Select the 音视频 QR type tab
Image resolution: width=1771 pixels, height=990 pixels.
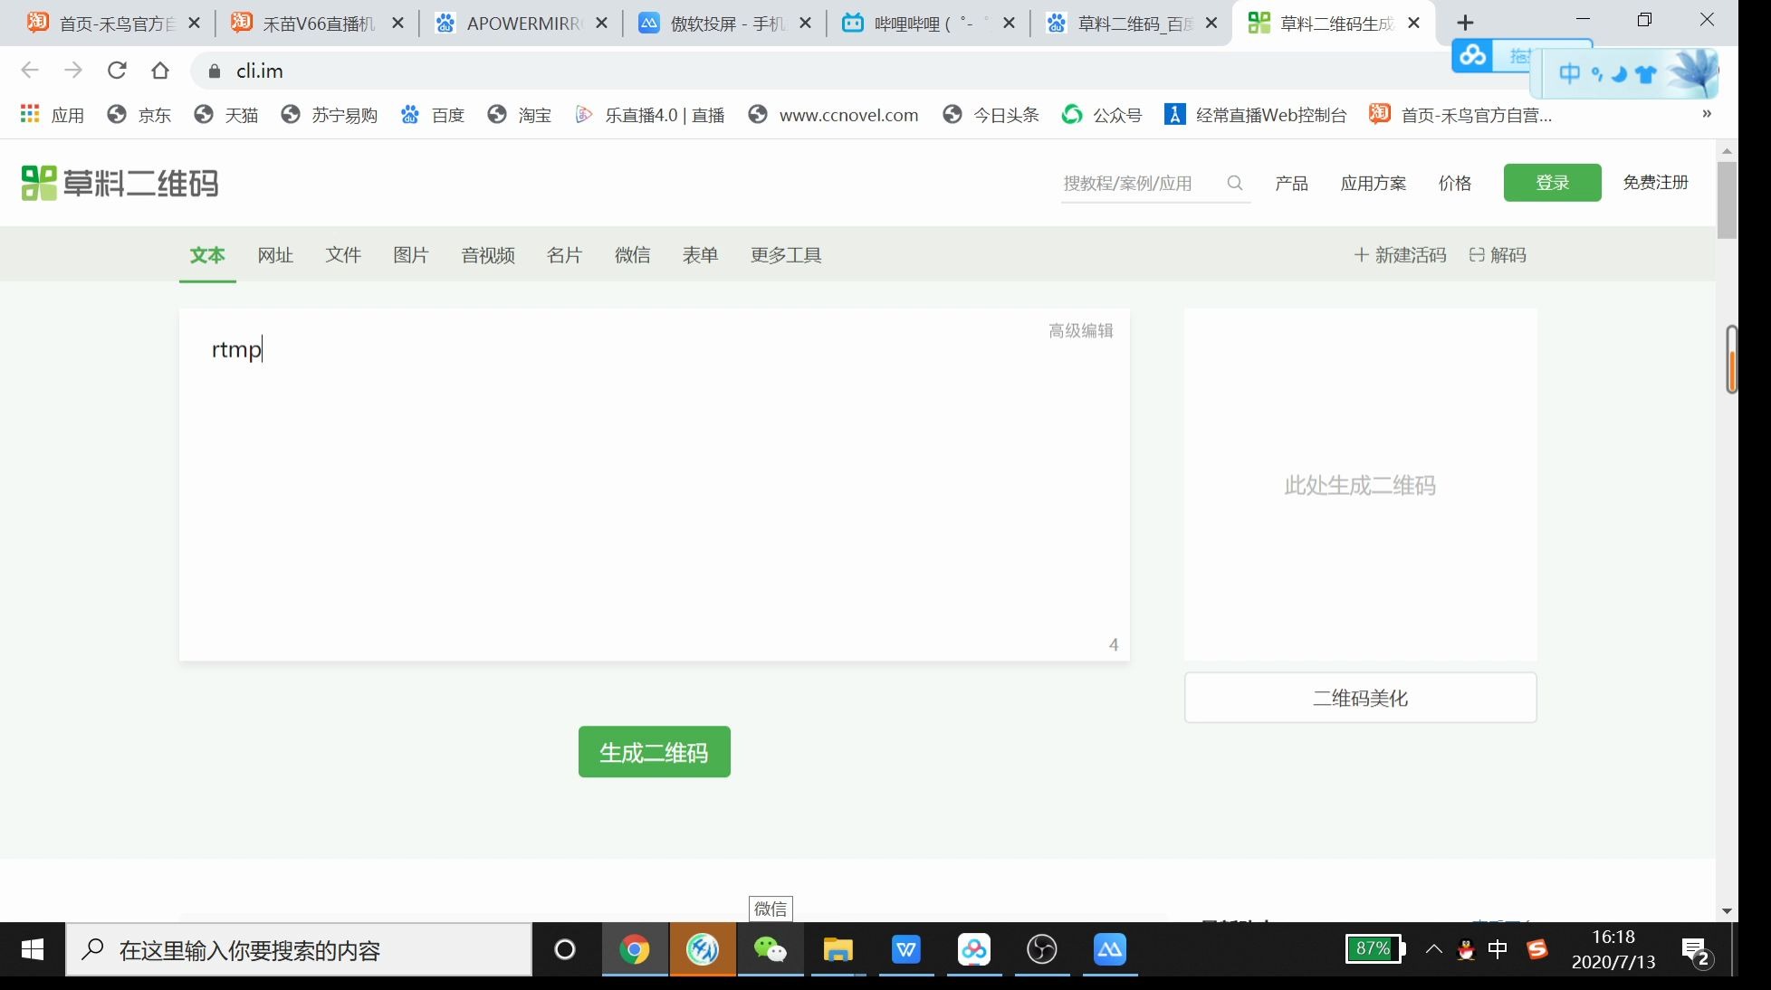tap(488, 255)
